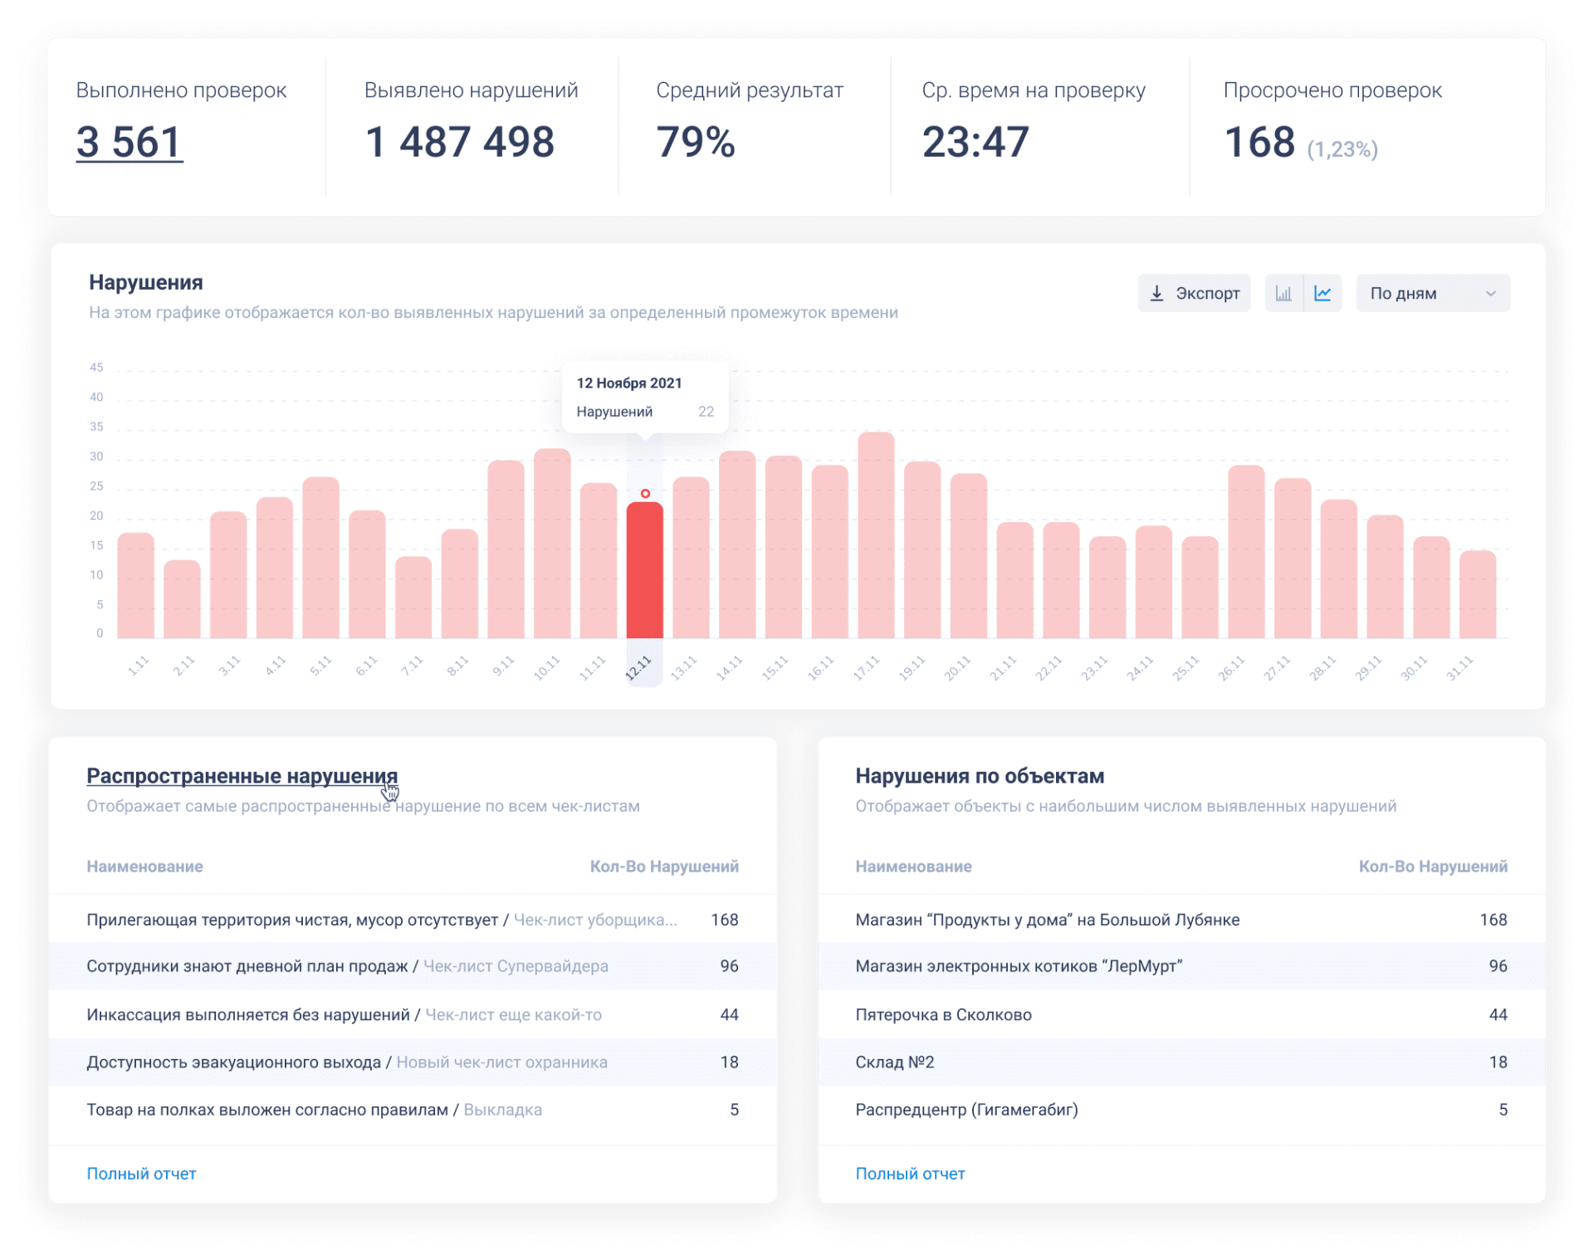Select row Магазин электронных котиков ЛерМурт
This screenshot has width=1594, height=1260.
point(1018,966)
